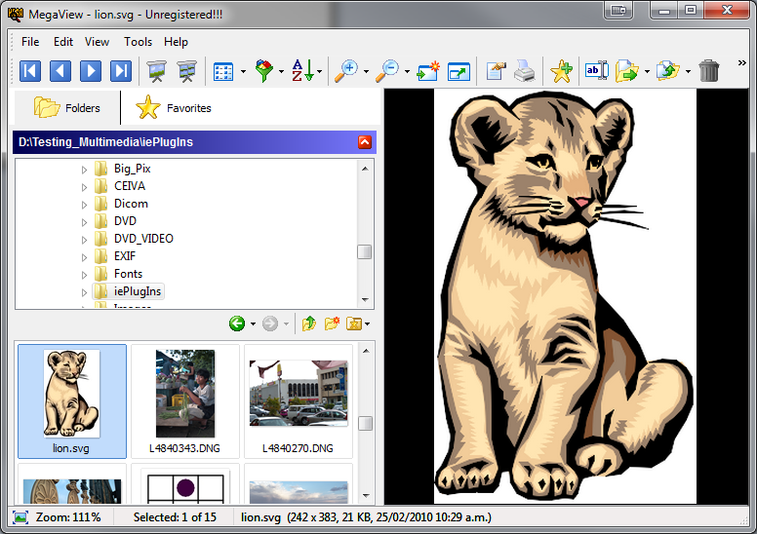This screenshot has height=534, width=757.
Task: Click the up one folder level icon
Action: pos(309,324)
